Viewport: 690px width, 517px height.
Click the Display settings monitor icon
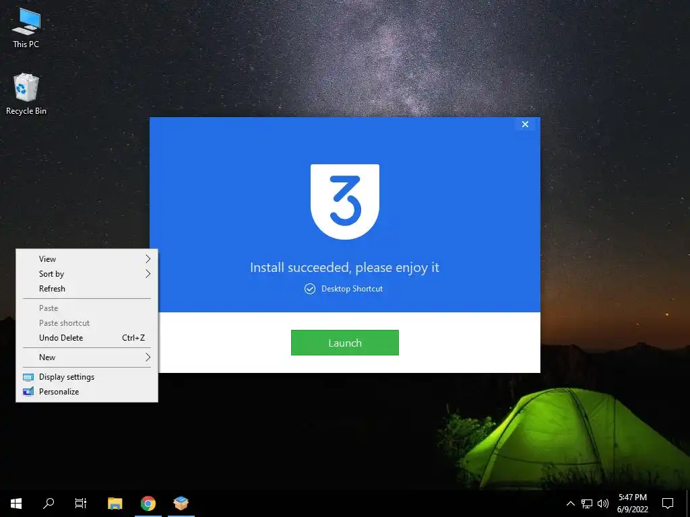tap(28, 377)
